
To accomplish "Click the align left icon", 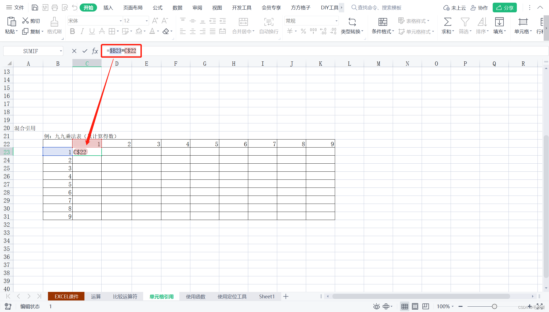I will [183, 31].
